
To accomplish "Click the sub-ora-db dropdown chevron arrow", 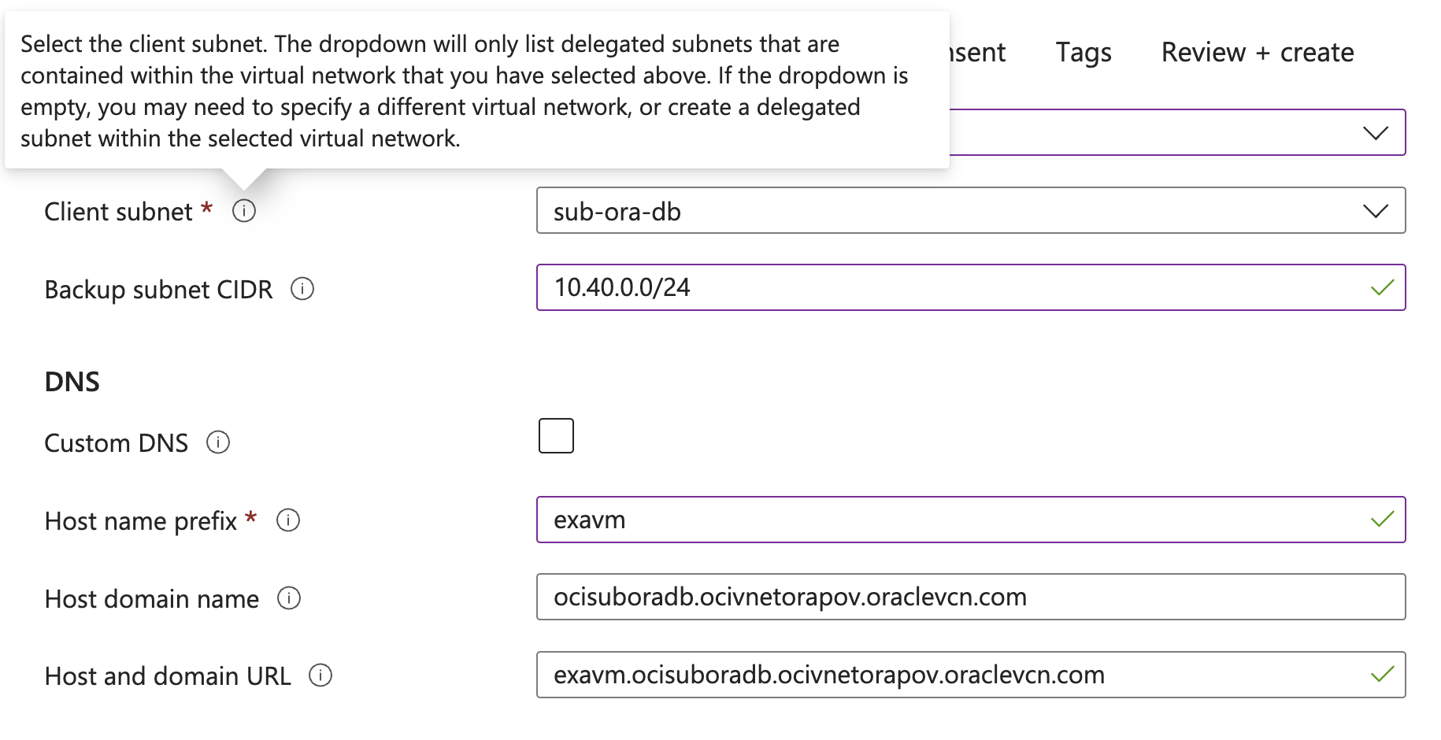I will [x=1376, y=211].
